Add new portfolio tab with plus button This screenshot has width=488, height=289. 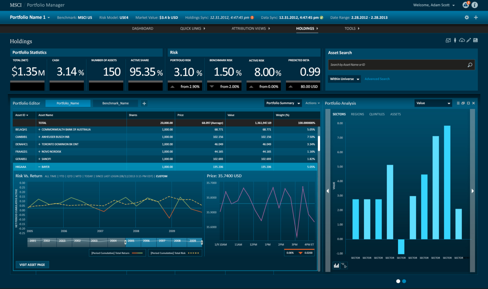(144, 104)
